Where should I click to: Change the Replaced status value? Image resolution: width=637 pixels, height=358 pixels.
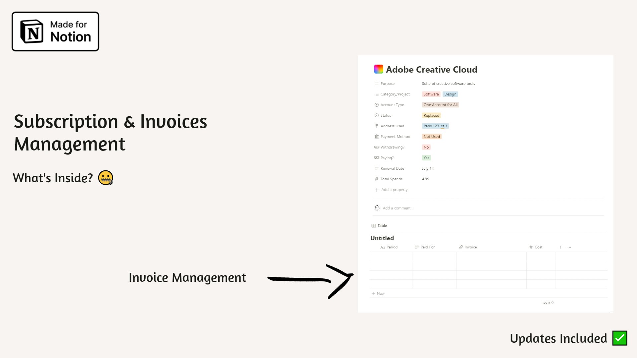click(431, 115)
